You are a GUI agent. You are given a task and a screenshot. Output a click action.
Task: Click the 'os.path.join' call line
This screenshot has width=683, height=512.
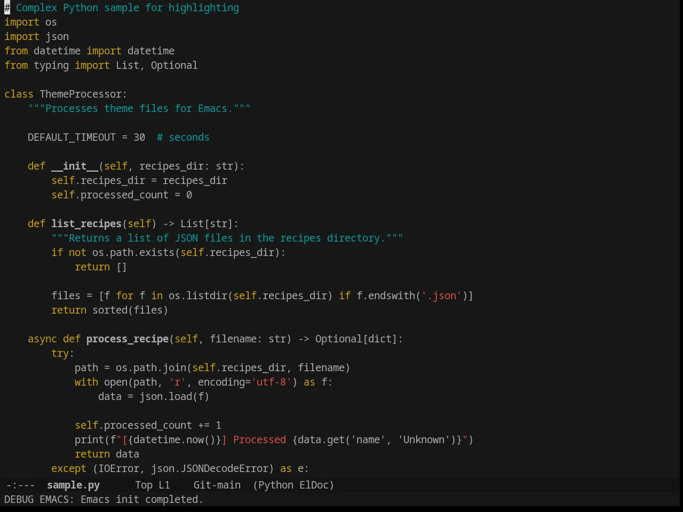pyautogui.click(x=212, y=367)
